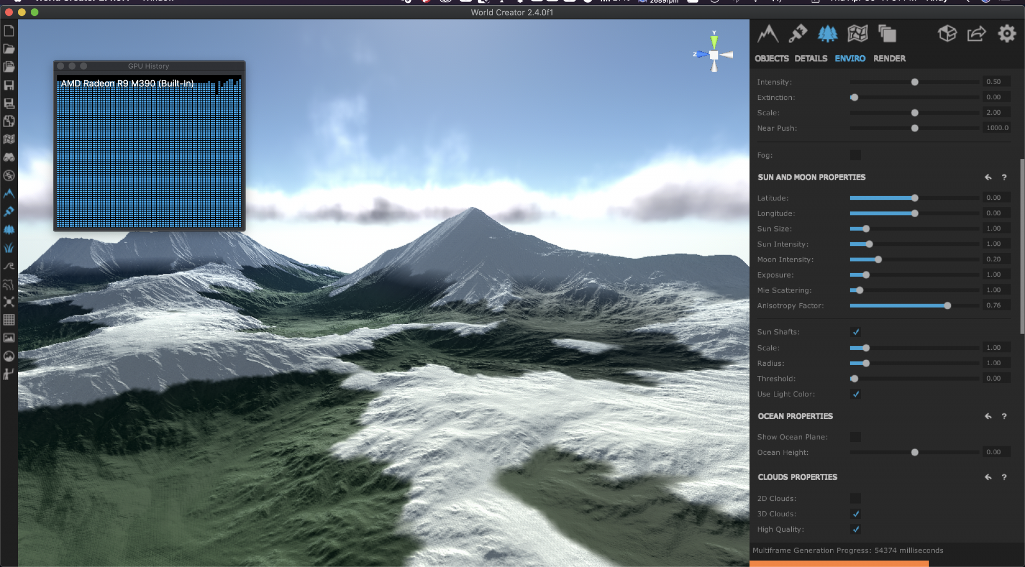
Task: Click the Save floppy disk icon
Action: [9, 85]
